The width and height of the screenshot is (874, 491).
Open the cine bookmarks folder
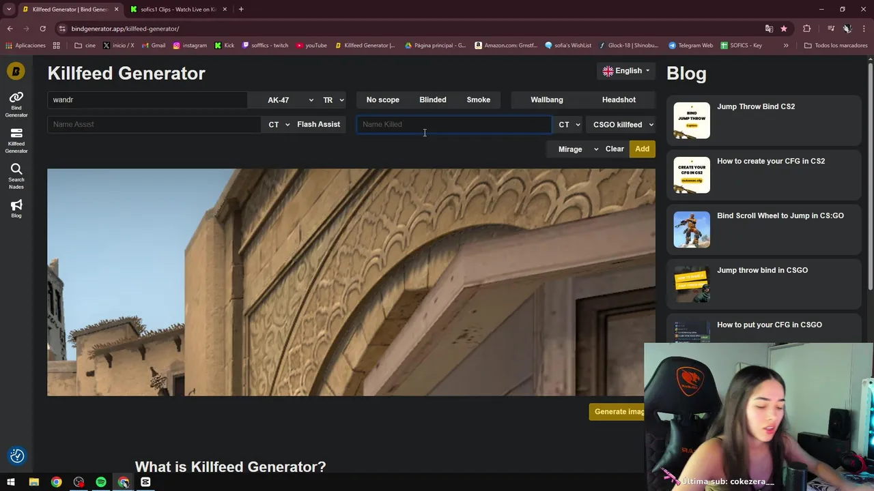pyautogui.click(x=85, y=45)
